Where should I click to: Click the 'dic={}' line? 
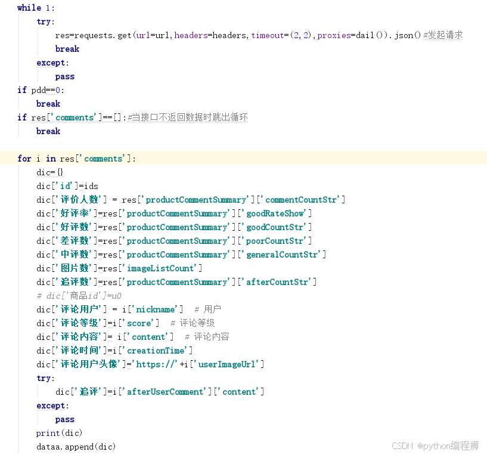coord(49,172)
